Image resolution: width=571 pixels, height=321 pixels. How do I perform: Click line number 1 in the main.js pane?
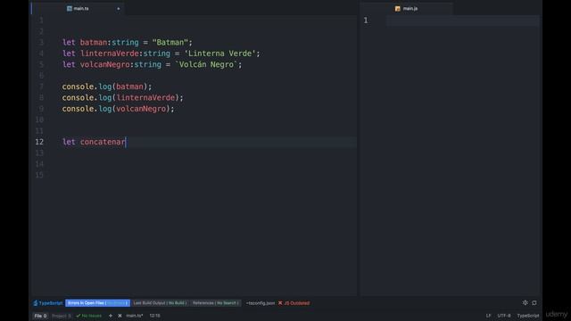(x=366, y=21)
